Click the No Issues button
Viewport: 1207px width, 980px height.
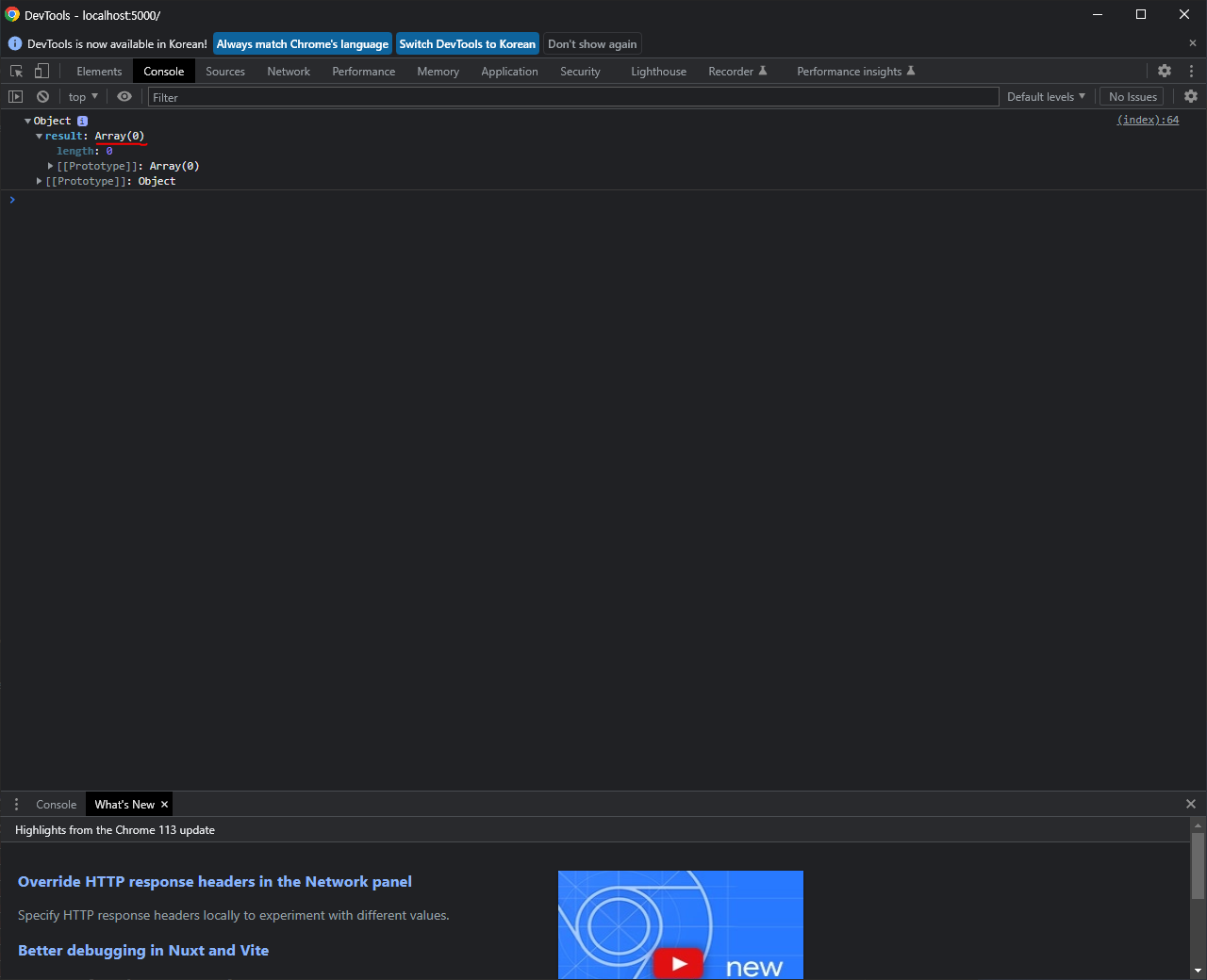click(x=1133, y=97)
